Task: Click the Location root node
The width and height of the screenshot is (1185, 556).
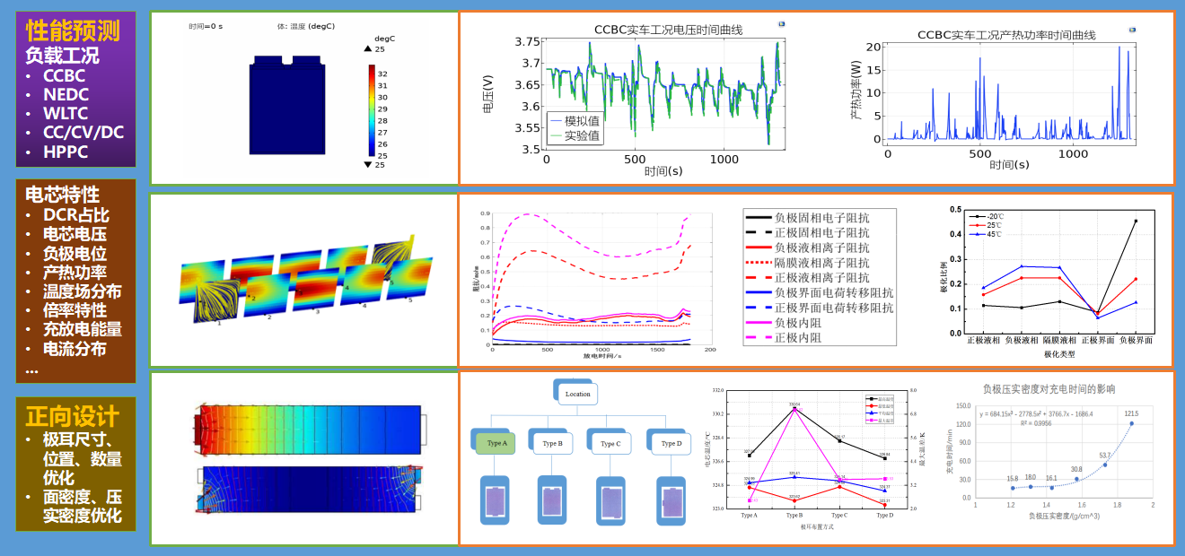Action: (x=577, y=394)
